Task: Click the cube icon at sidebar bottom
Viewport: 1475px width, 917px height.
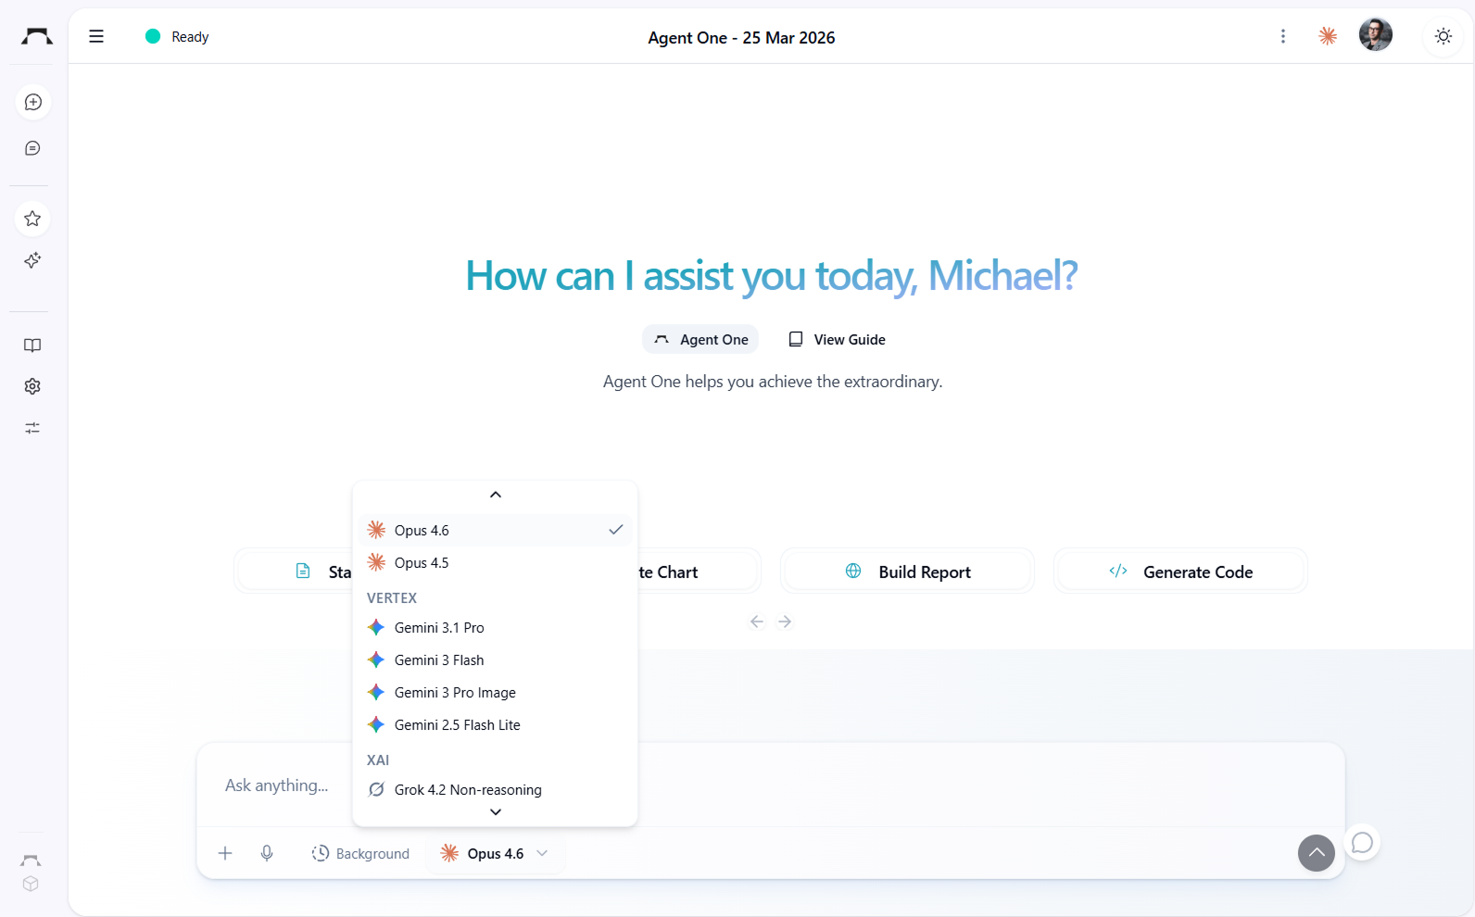Action: (31, 884)
